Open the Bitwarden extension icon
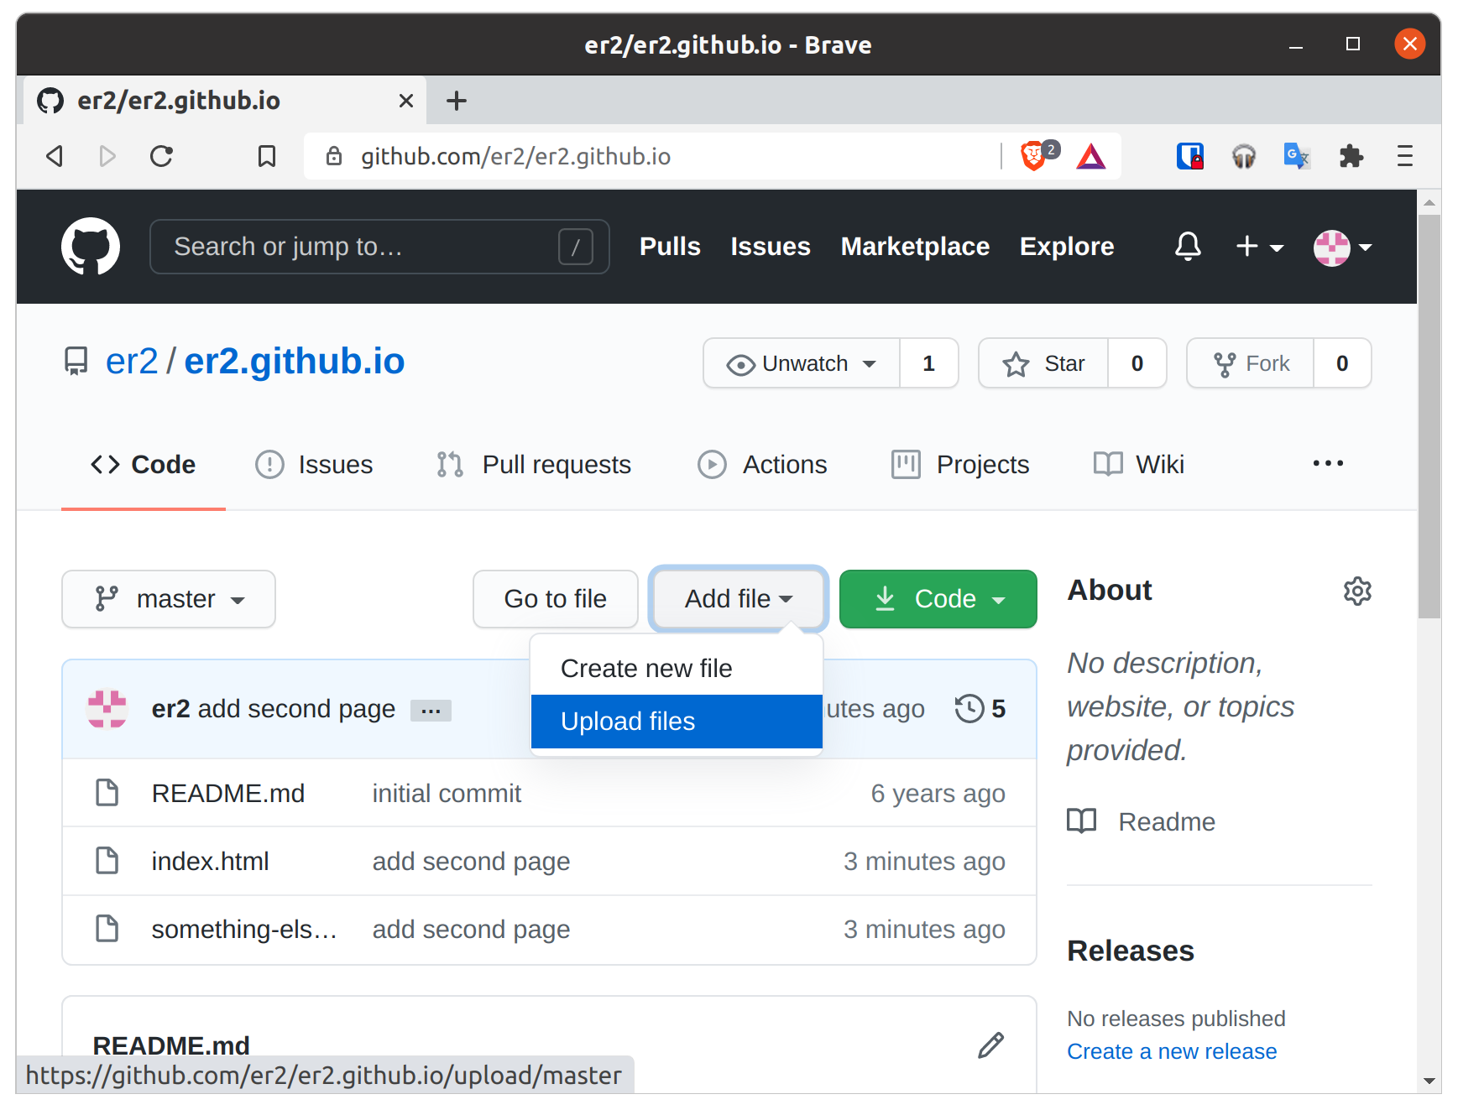 [1190, 156]
